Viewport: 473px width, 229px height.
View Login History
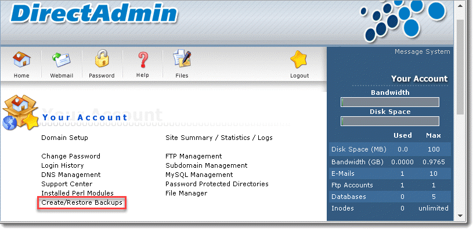click(x=63, y=165)
